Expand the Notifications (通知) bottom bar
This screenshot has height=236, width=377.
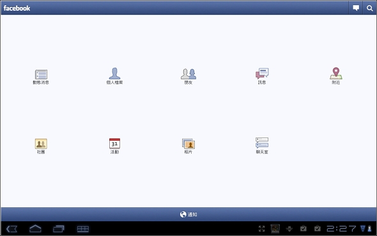pyautogui.click(x=188, y=214)
